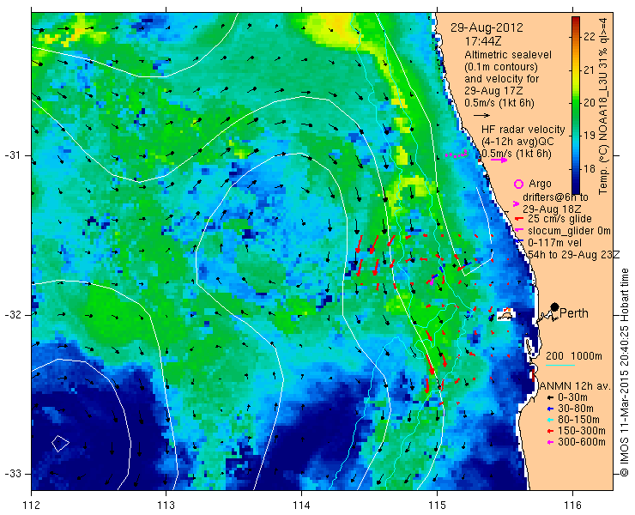Click the magenta drifters legend marker
Viewport: 635px width, 515px height.
(516, 203)
